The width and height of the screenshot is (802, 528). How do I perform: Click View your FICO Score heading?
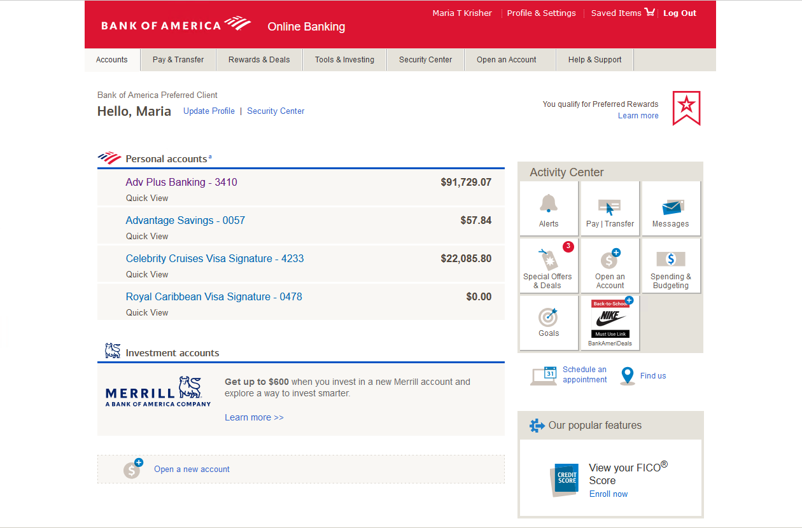pos(628,473)
